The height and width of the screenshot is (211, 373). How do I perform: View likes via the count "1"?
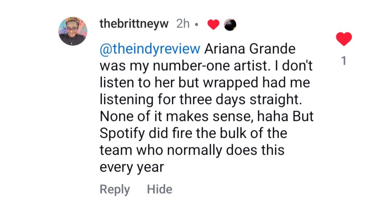(343, 61)
